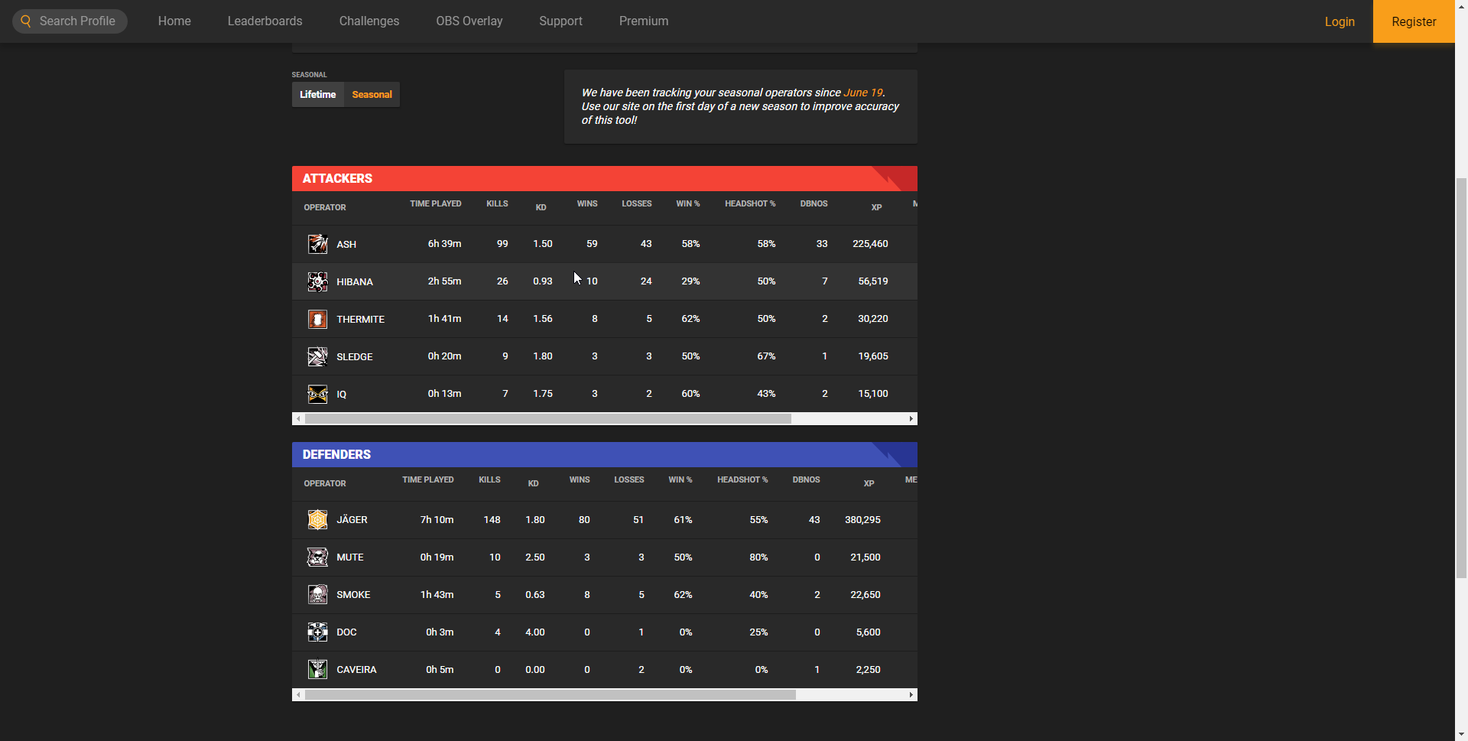Screen dimensions: 1468x741
Task: Click the IQ operator icon
Action: click(x=317, y=394)
